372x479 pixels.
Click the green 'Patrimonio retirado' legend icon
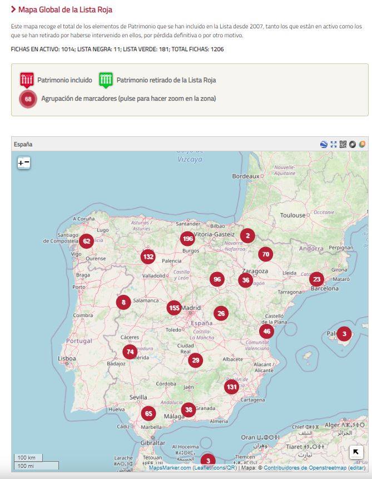tap(106, 80)
